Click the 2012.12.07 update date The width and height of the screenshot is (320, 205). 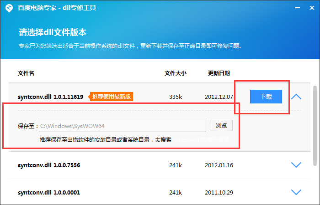pos(219,97)
